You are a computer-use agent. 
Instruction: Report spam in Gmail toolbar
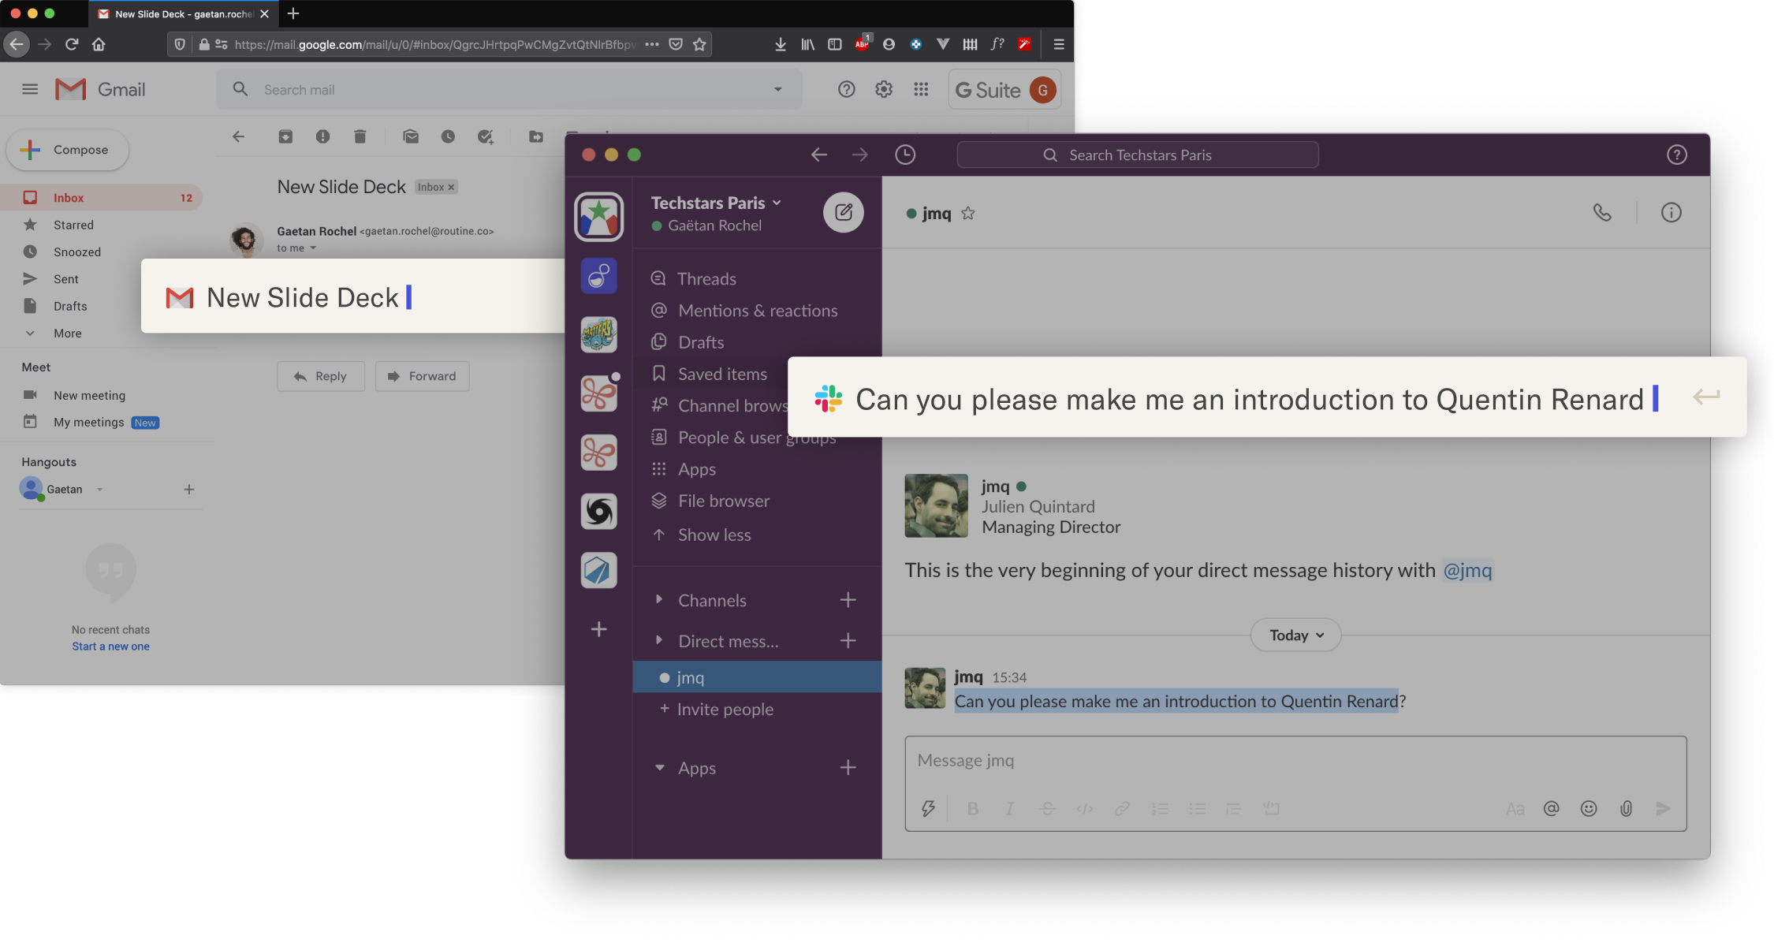(322, 136)
